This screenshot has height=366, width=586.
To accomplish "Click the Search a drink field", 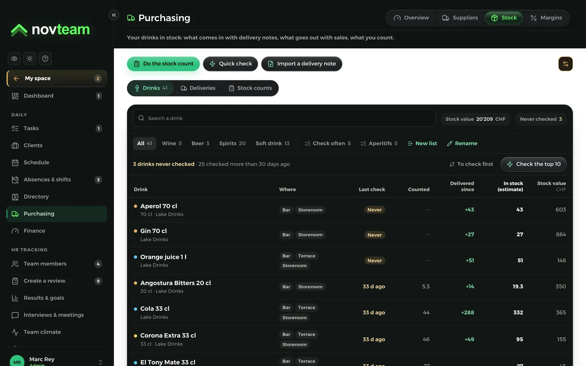I will point(284,118).
